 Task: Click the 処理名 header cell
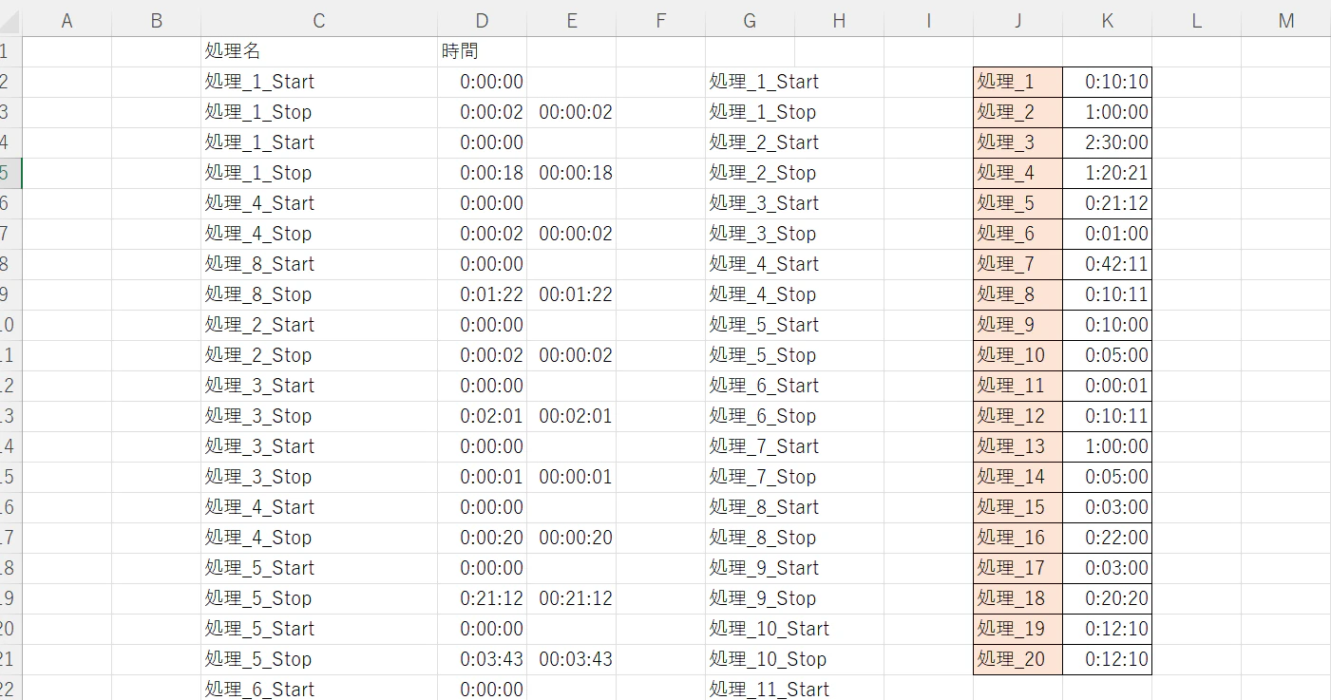coord(319,51)
